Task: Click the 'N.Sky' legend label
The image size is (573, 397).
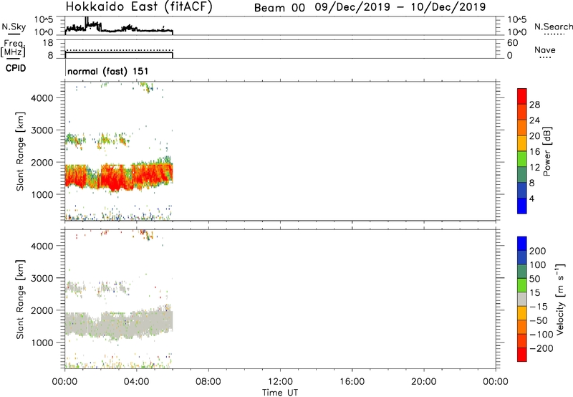Action: 14,27
